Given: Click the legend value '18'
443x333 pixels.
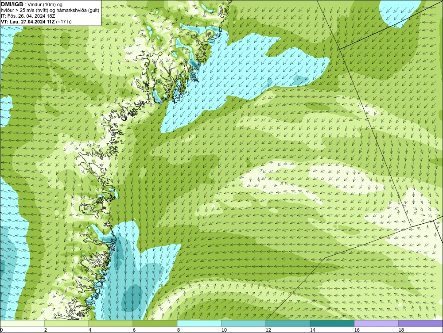Looking at the screenshot, I should [x=401, y=330].
